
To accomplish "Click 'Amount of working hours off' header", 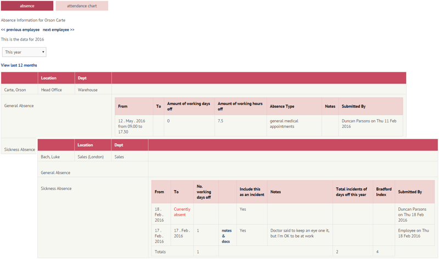I will (240, 106).
